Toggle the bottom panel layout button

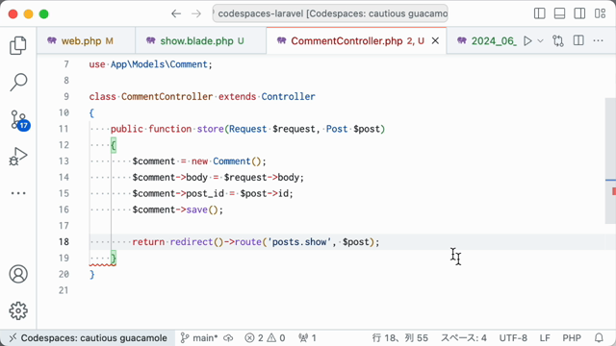pyautogui.click(x=559, y=13)
